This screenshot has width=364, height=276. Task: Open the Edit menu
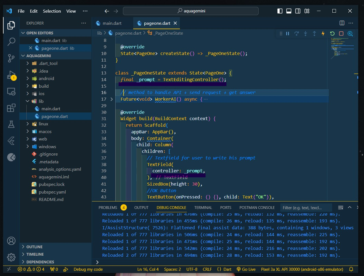34,11
